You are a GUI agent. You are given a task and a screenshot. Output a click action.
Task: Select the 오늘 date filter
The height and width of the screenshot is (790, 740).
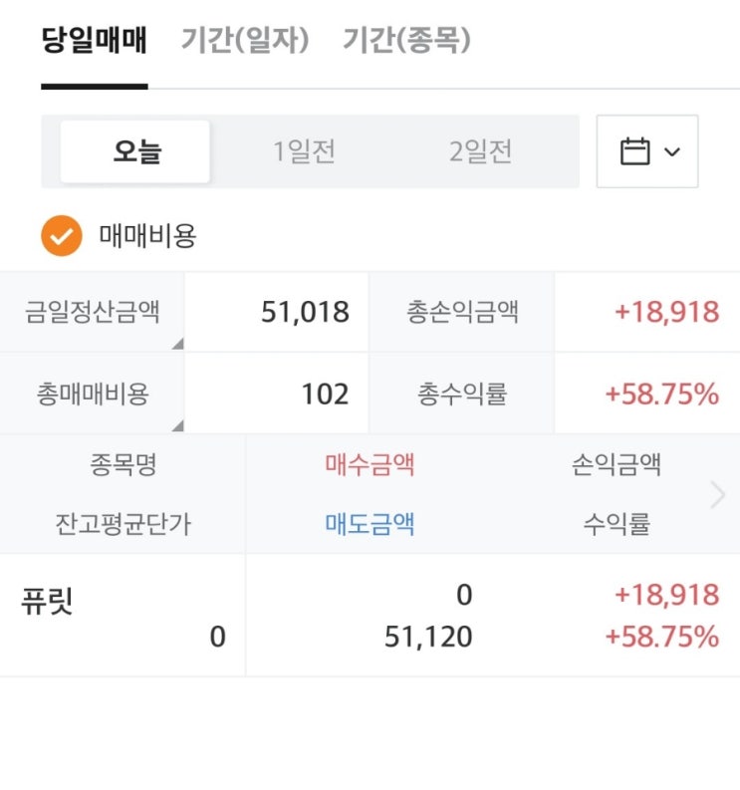(x=135, y=151)
